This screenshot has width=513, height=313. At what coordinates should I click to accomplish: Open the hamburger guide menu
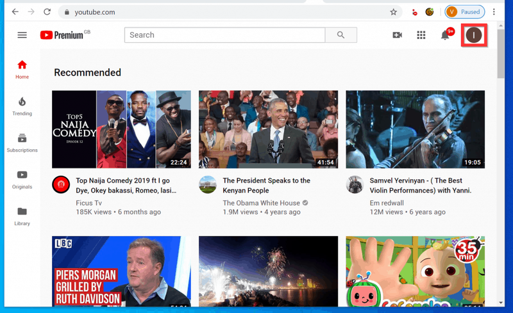tap(22, 35)
